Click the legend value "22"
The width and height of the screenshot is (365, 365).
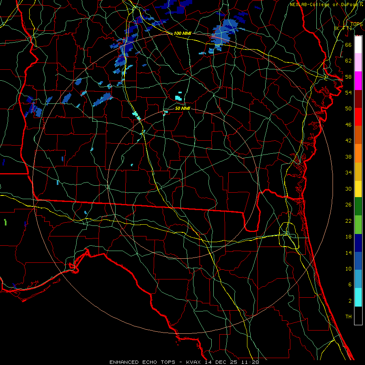coord(348,221)
